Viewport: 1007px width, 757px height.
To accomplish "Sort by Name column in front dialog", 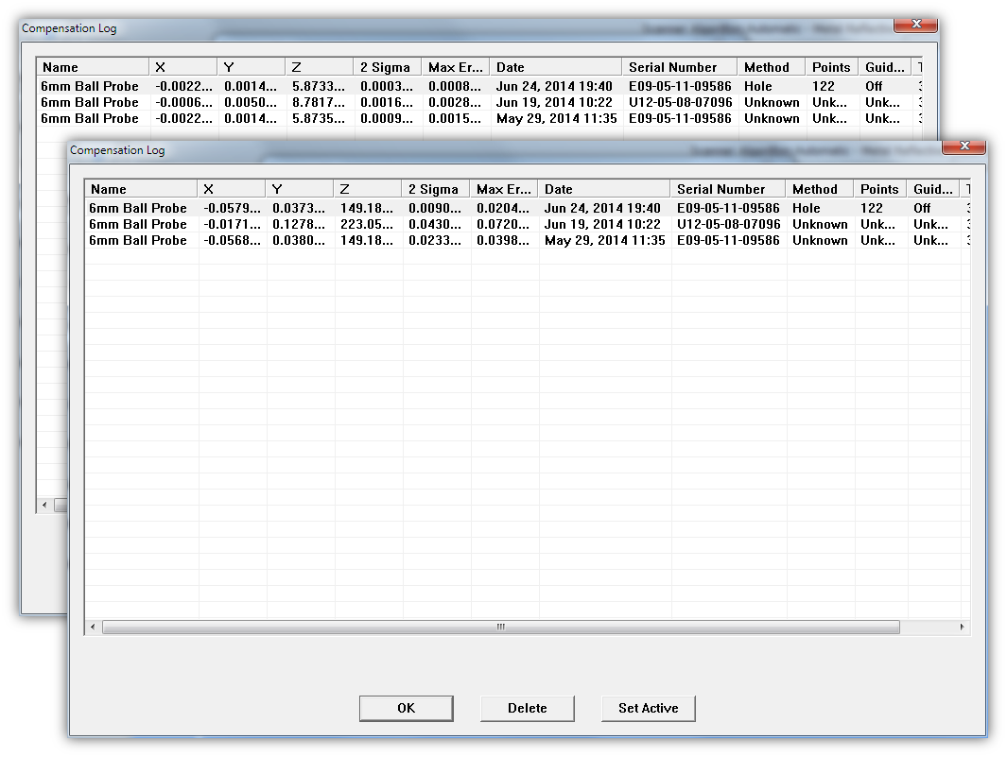I will pyautogui.click(x=141, y=189).
